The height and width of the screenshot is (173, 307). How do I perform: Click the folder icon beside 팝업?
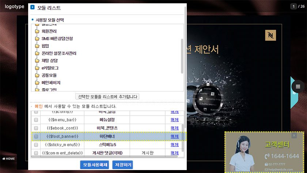click(x=37, y=46)
